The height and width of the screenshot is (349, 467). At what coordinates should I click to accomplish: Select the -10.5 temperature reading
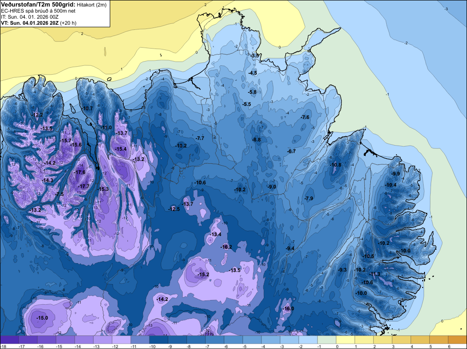pyautogui.click(x=369, y=256)
